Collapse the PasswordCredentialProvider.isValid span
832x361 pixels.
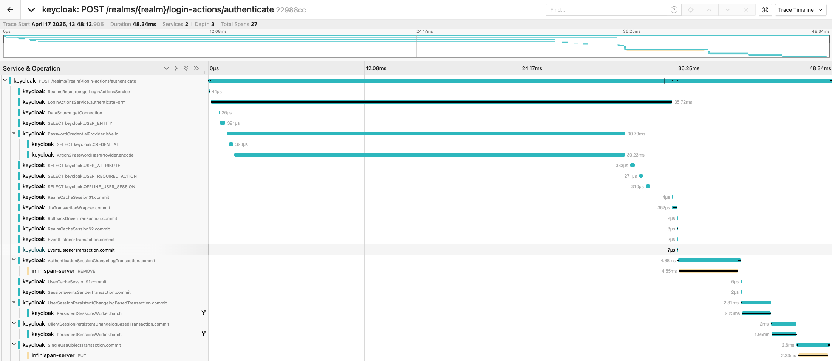click(x=14, y=133)
